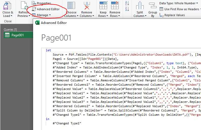Click the Split Column icon
The width and height of the screenshot is (201, 130).
(140, 6)
